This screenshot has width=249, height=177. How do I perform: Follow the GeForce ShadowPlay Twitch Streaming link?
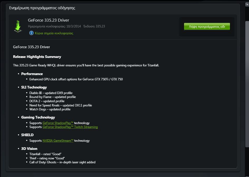tap(70, 127)
